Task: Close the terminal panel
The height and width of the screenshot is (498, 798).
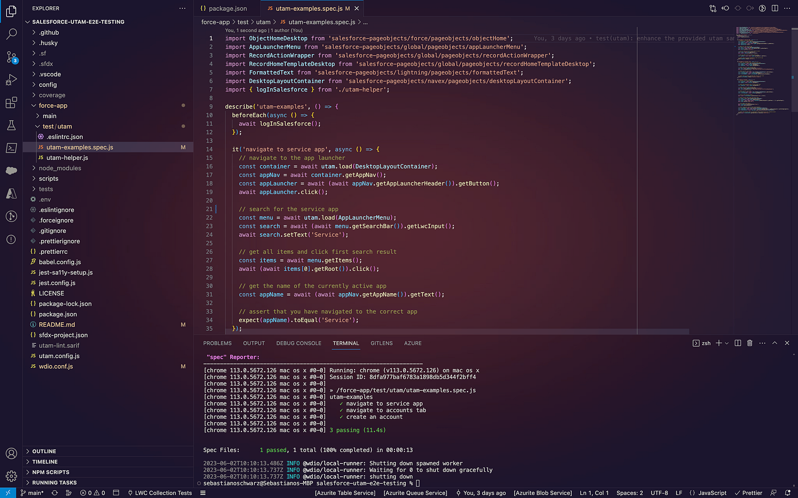Action: (x=787, y=343)
